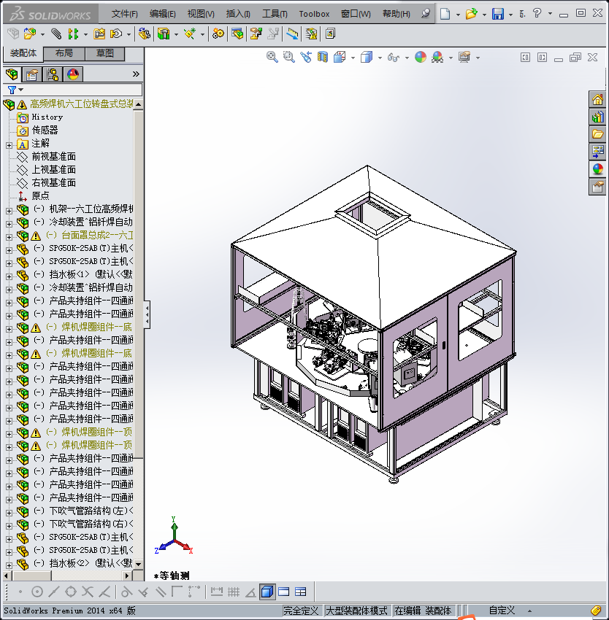Click the New document icon
Viewport: 609px width, 620px height.
point(445,14)
